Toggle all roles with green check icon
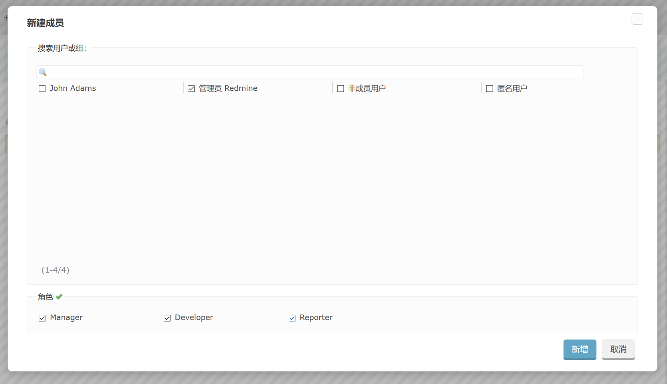Viewport: 667px width, 384px height. [59, 297]
